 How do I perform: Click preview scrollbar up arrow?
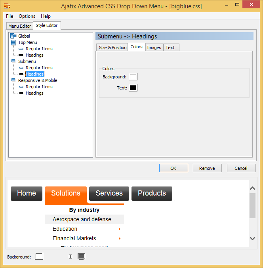click(252, 188)
